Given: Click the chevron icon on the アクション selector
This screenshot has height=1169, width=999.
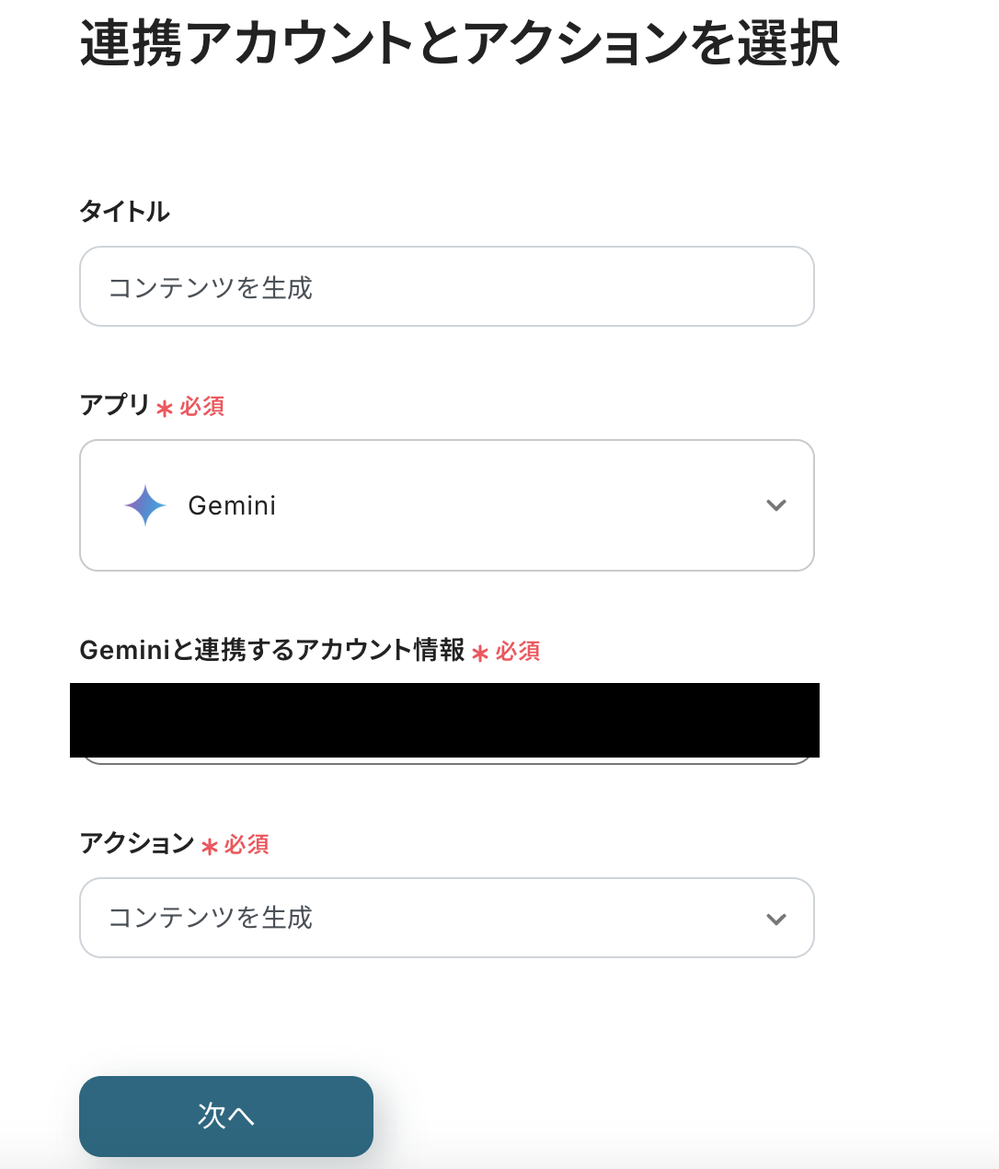Looking at the screenshot, I should tap(775, 918).
